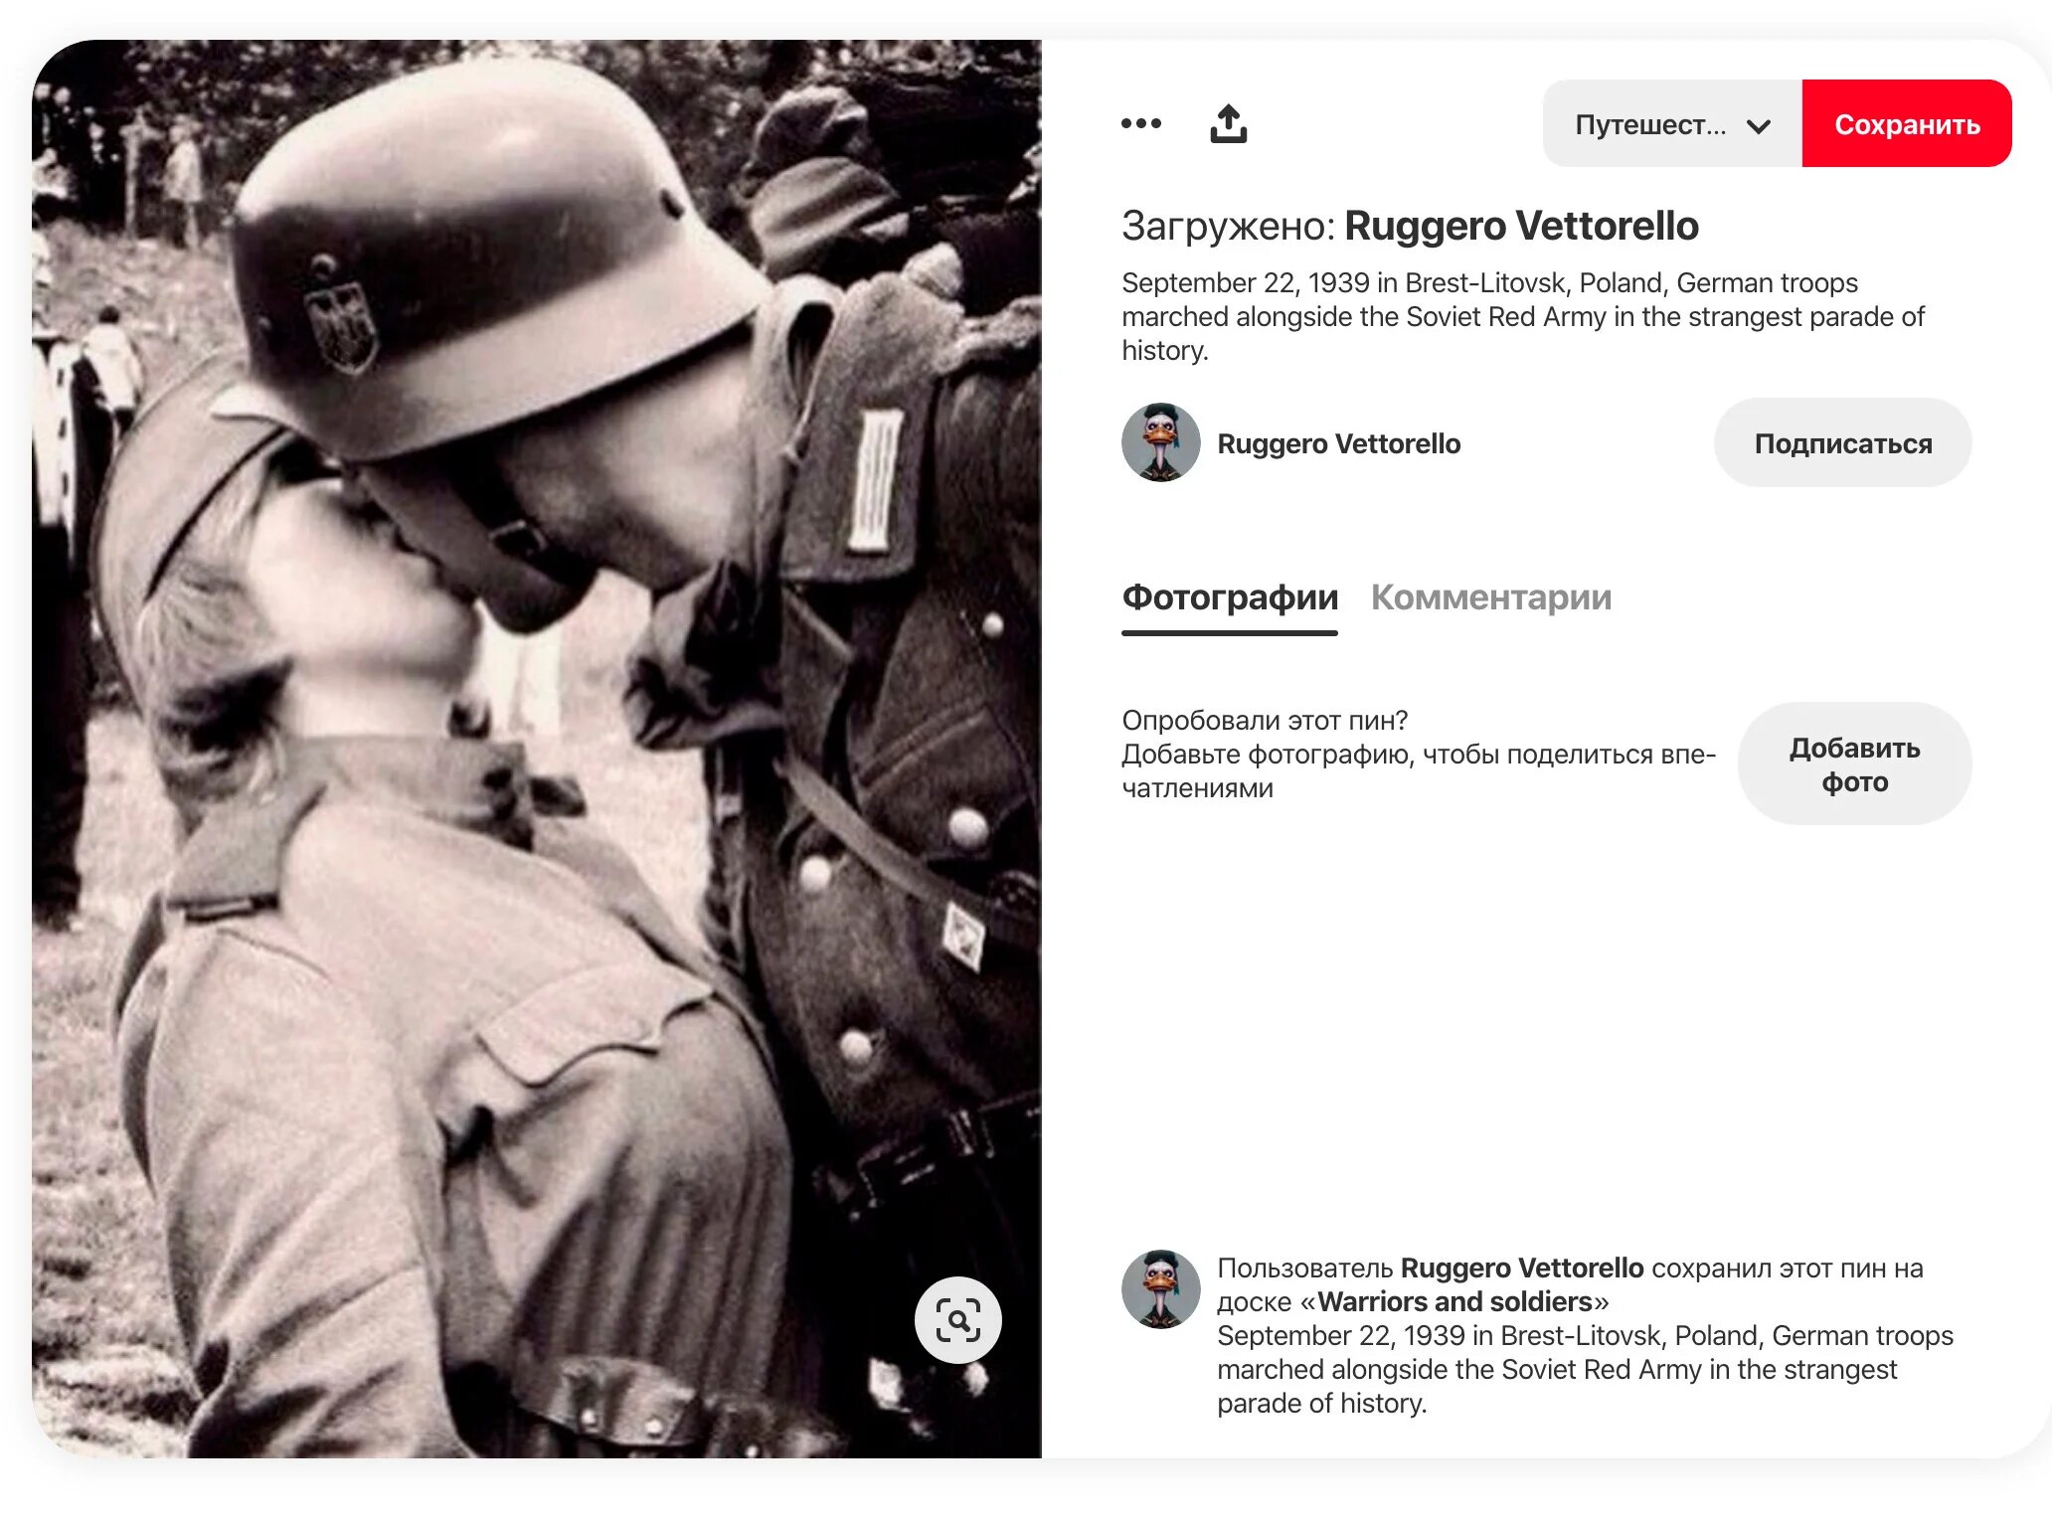Screen dimensions: 2052x1521
Task: Select the Фотографии tab
Action: (1230, 597)
